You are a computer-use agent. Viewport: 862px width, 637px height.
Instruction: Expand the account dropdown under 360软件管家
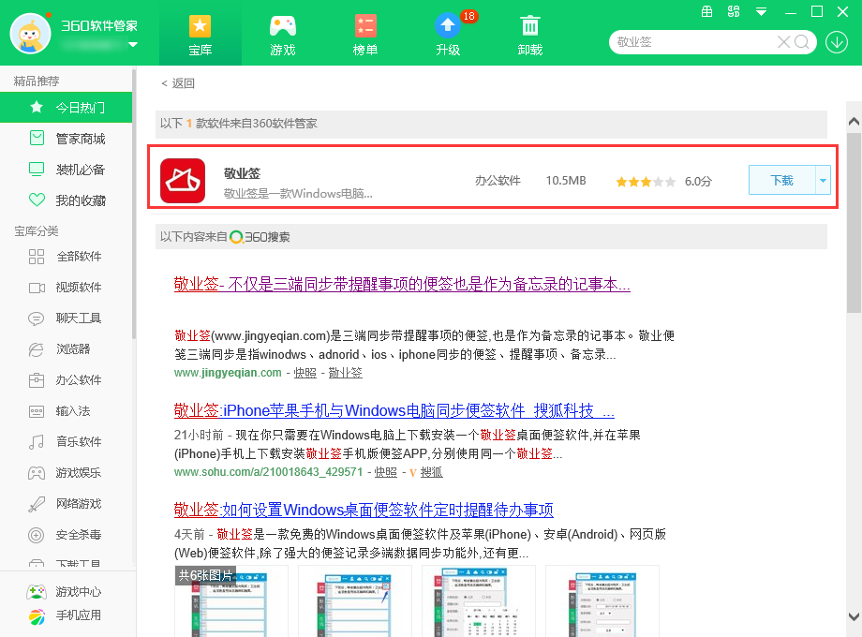(x=133, y=45)
